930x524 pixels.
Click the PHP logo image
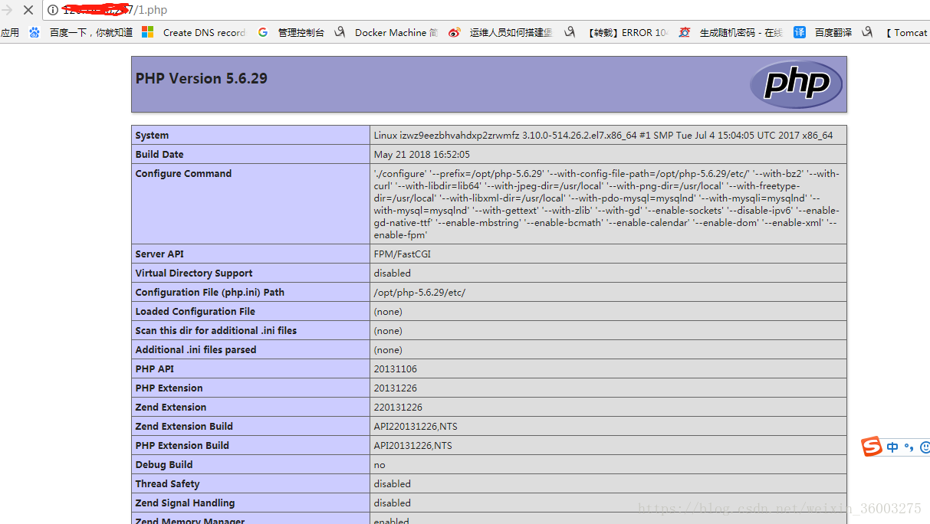(x=796, y=84)
